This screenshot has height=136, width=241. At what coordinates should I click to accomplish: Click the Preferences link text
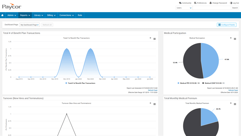(x=202, y=3)
